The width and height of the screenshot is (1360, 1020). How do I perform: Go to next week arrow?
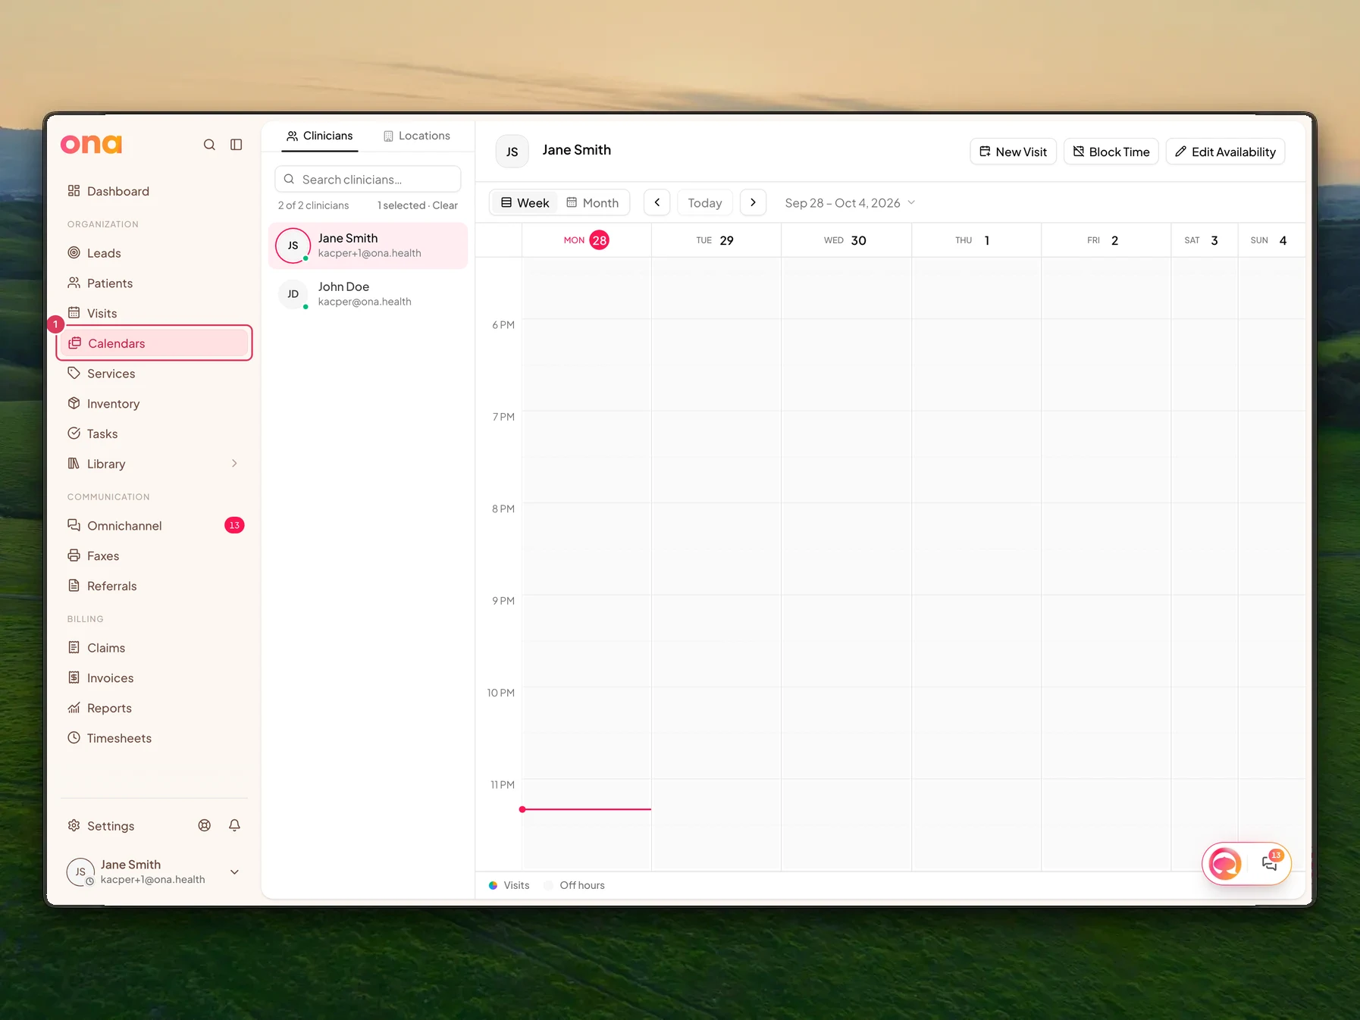point(753,202)
